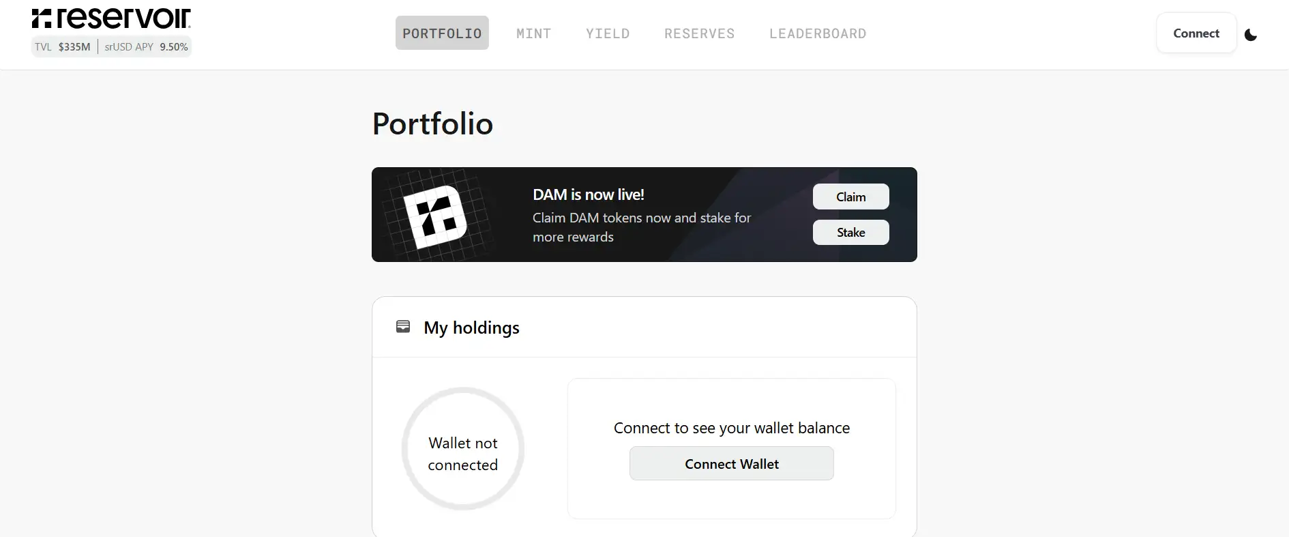The image size is (1289, 537).
Task: Click the DAM is now live headline
Action: point(588,195)
